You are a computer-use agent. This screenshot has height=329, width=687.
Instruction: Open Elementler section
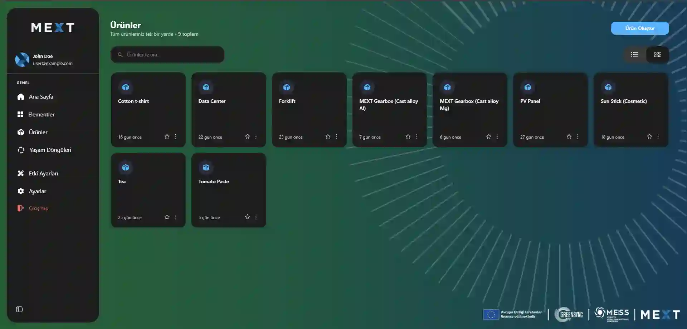pyautogui.click(x=42, y=115)
